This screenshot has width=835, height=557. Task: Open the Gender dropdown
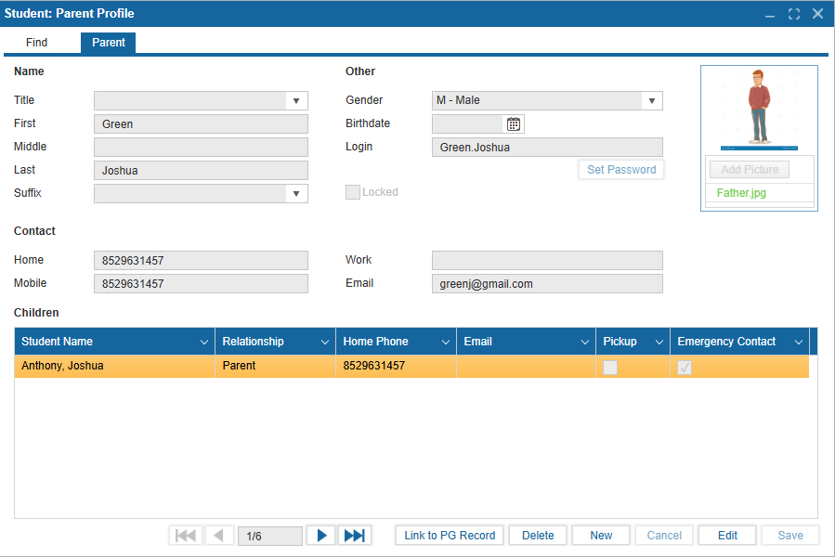click(651, 101)
